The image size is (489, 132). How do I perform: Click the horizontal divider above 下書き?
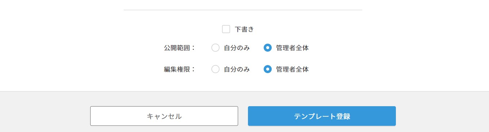[x=243, y=10]
